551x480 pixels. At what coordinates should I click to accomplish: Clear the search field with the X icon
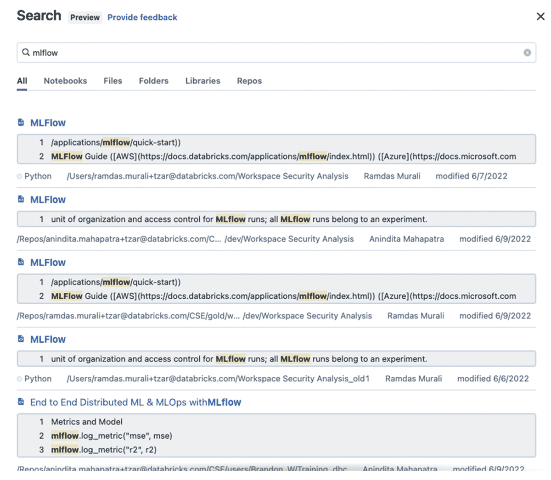point(527,53)
